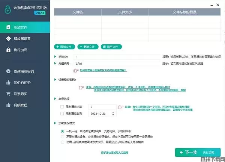Viewport: 225px width, 162px height.
Task: Click the lock logo icon beside the app title
Action: 7,9
